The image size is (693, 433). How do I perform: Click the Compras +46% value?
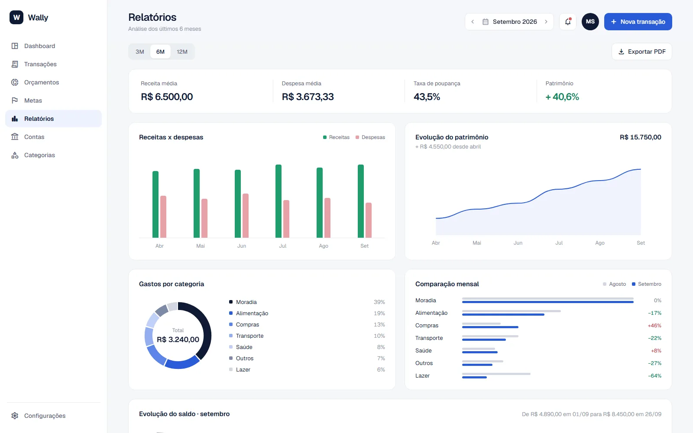coord(654,326)
